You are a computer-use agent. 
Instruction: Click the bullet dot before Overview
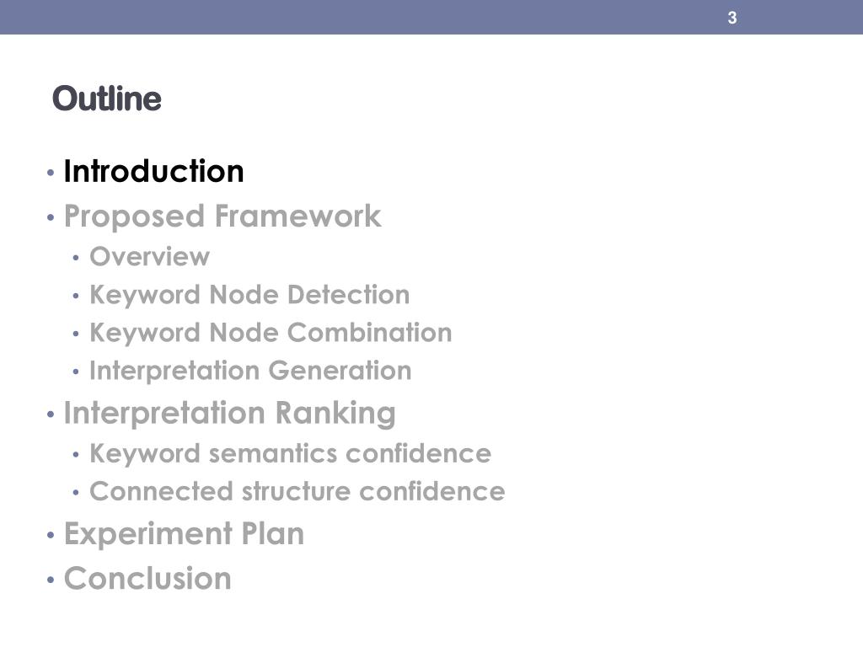pos(76,258)
